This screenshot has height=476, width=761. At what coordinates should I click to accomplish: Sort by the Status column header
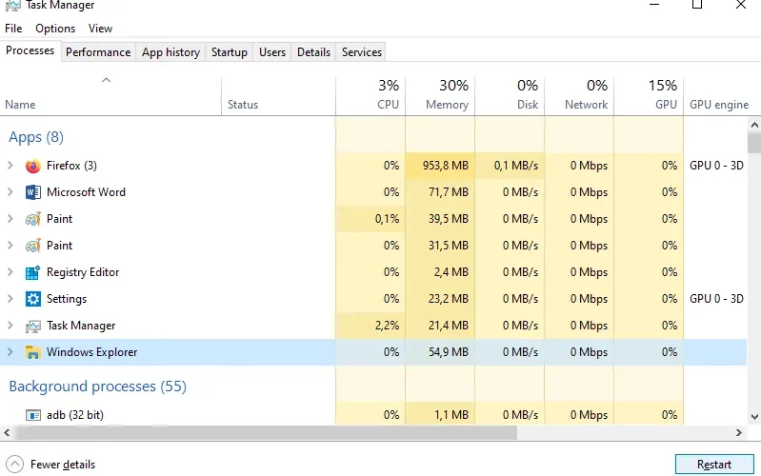[x=278, y=96]
